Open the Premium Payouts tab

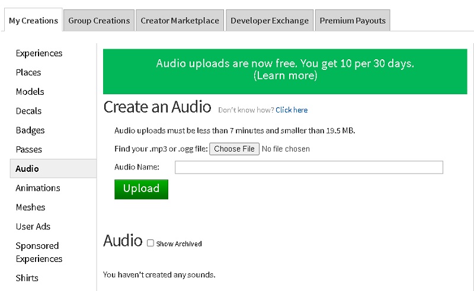tap(353, 21)
